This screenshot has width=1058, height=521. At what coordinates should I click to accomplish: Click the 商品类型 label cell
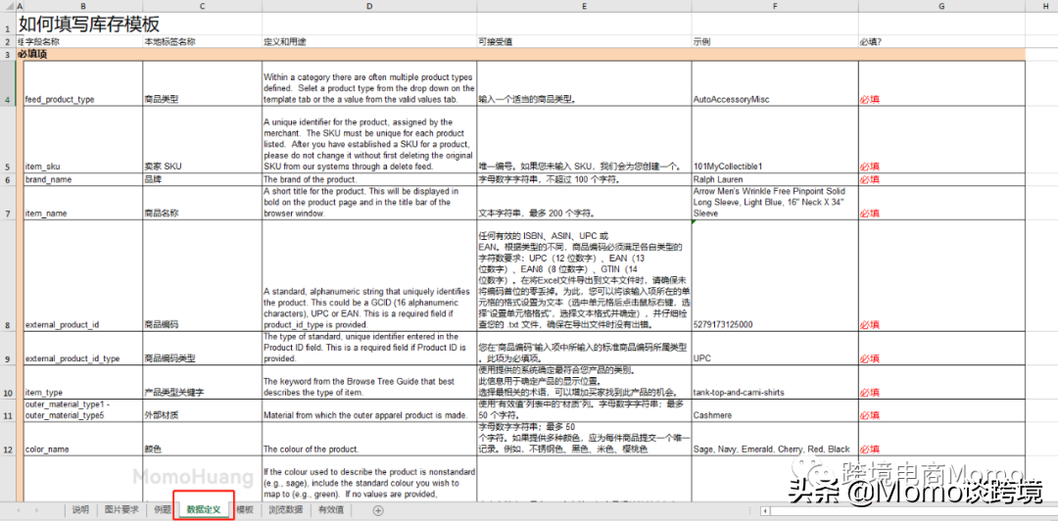coord(202,83)
